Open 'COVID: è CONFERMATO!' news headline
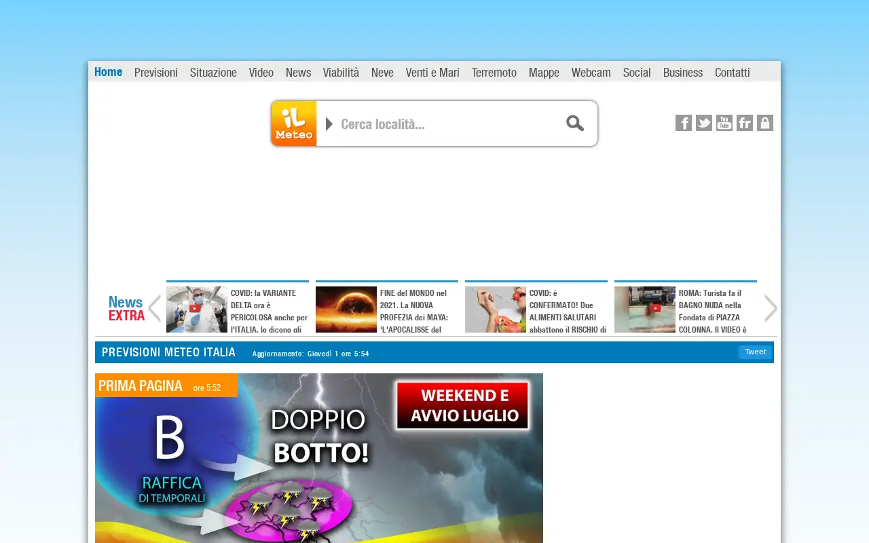 click(568, 311)
